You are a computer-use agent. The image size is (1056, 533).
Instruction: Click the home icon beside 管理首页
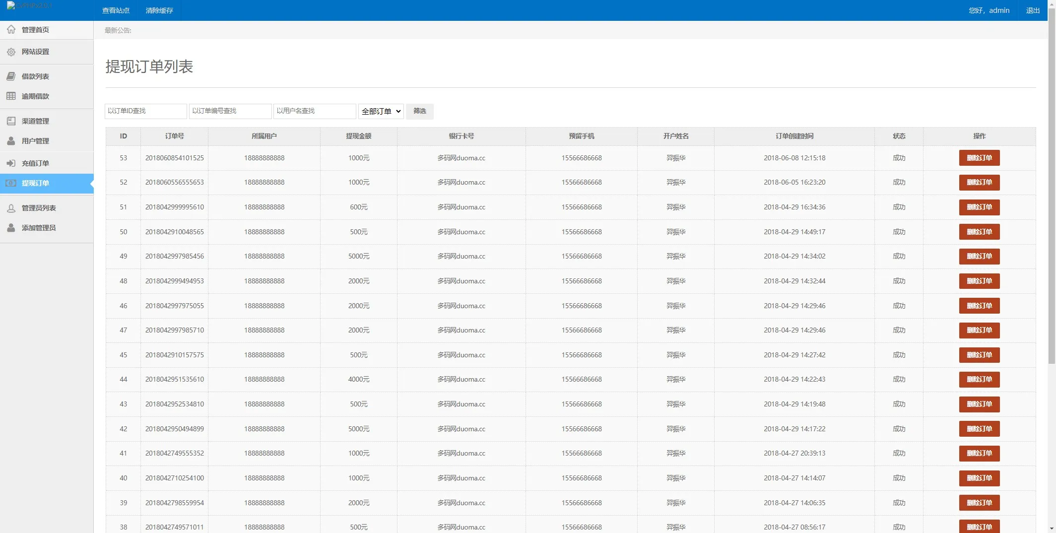[11, 30]
